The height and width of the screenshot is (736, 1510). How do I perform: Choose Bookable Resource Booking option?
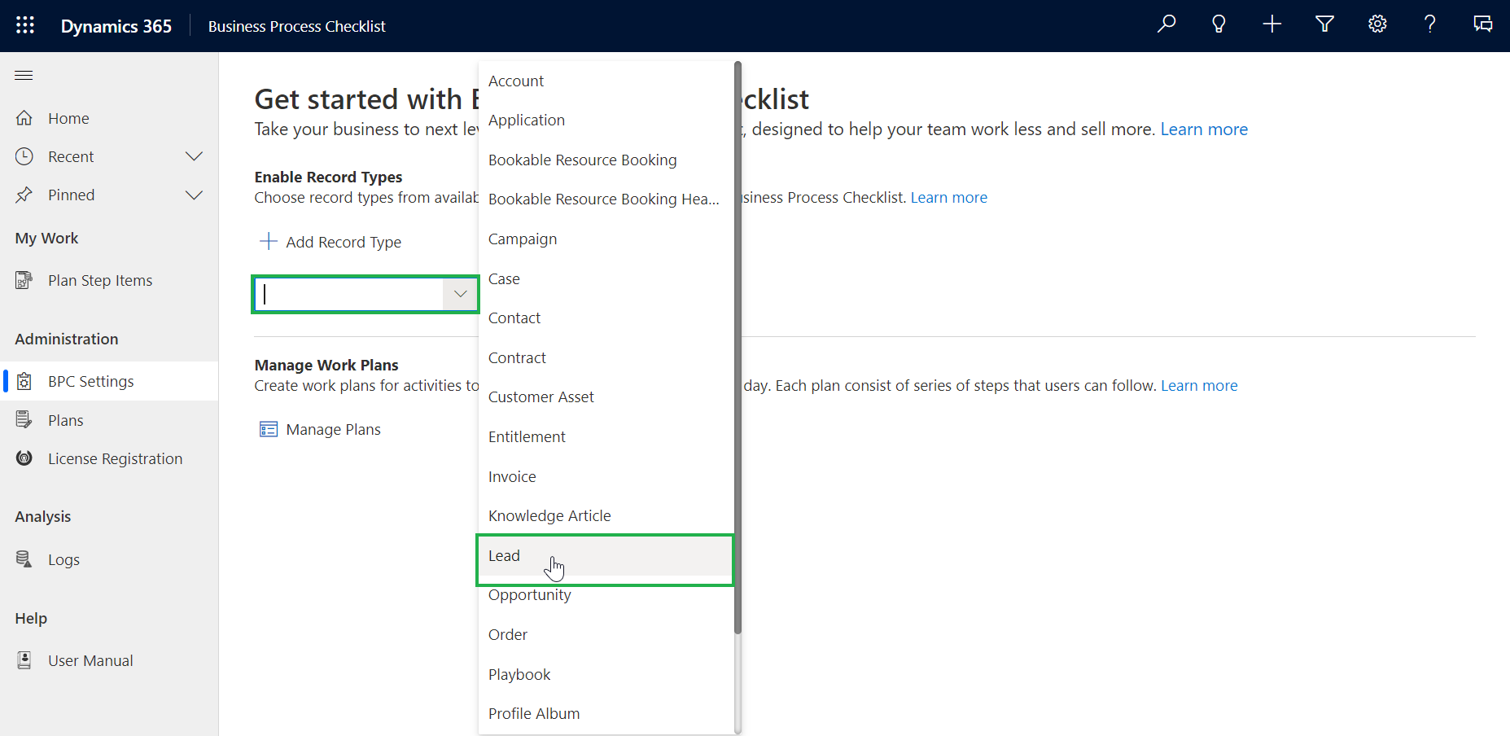pyautogui.click(x=606, y=160)
